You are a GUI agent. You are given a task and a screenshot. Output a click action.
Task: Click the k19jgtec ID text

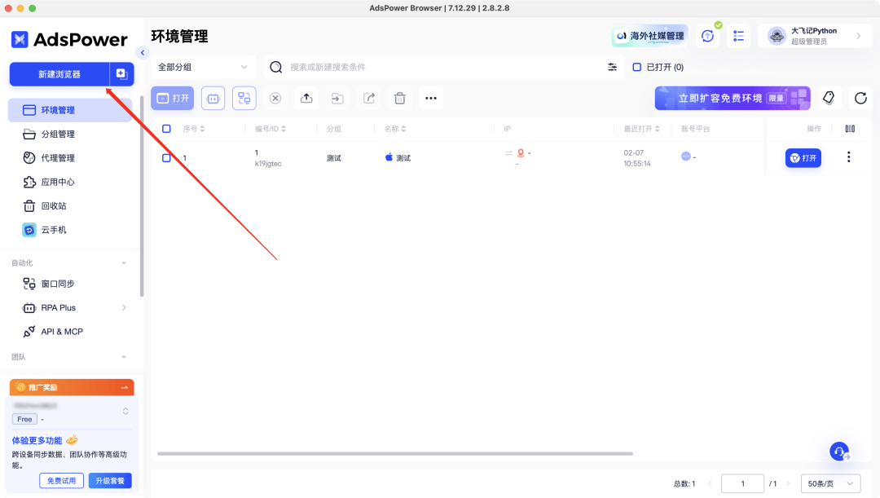(x=268, y=164)
